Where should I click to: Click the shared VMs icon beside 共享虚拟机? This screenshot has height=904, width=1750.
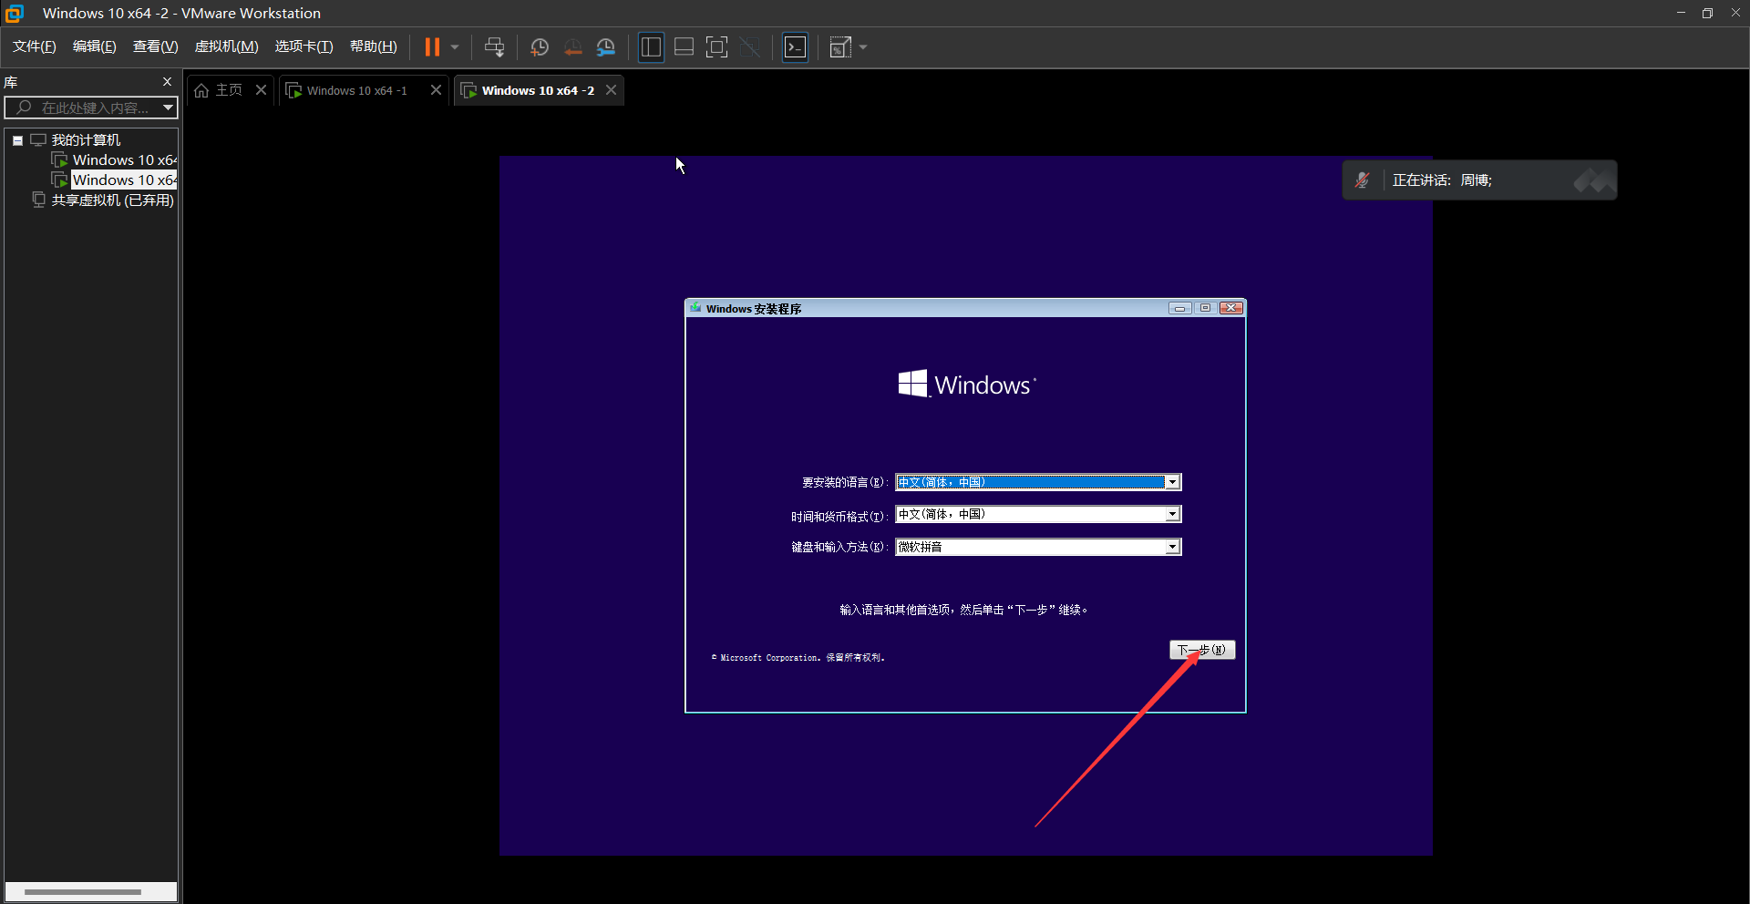pyautogui.click(x=38, y=200)
